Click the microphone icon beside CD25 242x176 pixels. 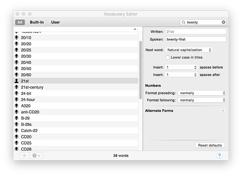[17, 143]
